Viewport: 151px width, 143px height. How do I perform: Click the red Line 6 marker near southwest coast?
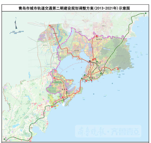point(52,107)
